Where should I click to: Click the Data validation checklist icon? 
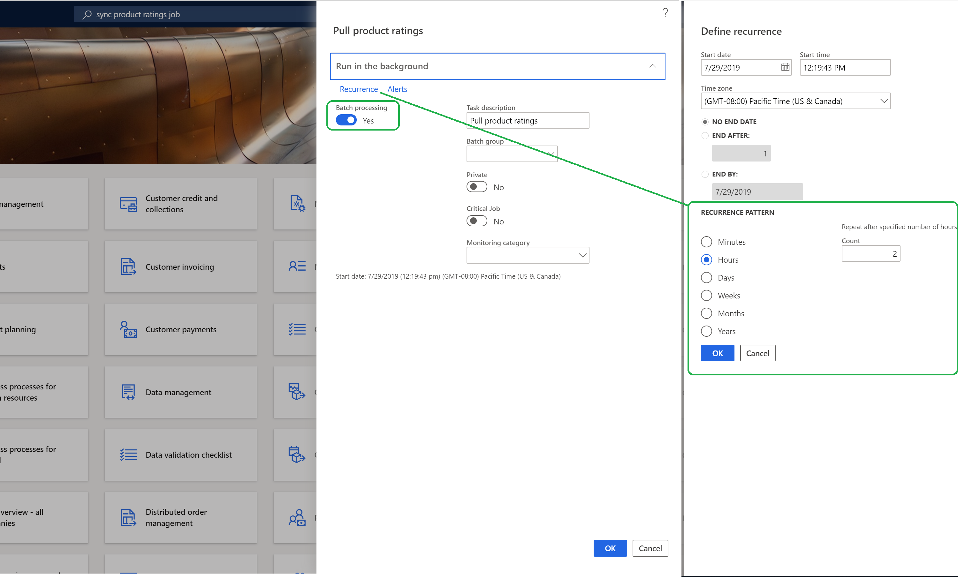tap(128, 455)
